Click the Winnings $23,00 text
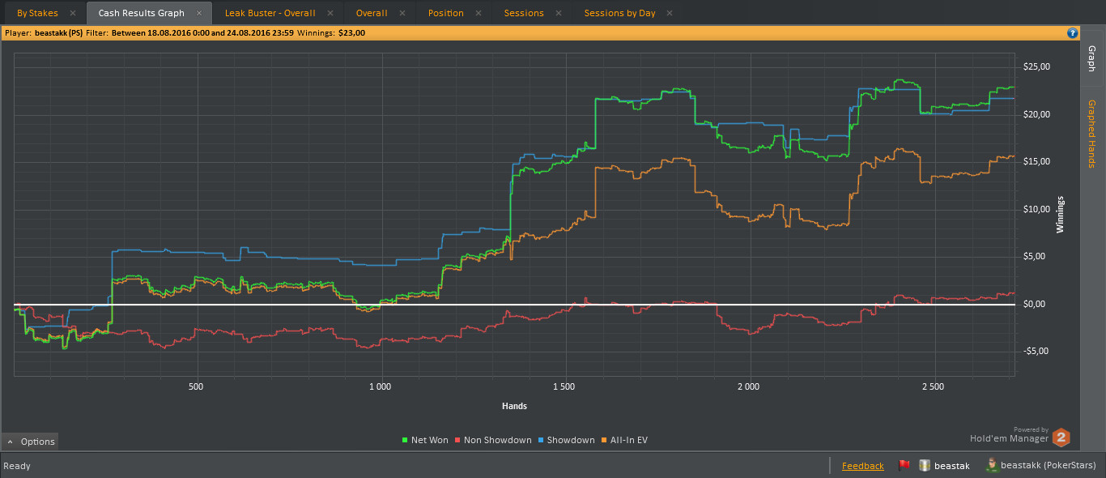Viewport: 1106px width, 478px height. coord(331,33)
